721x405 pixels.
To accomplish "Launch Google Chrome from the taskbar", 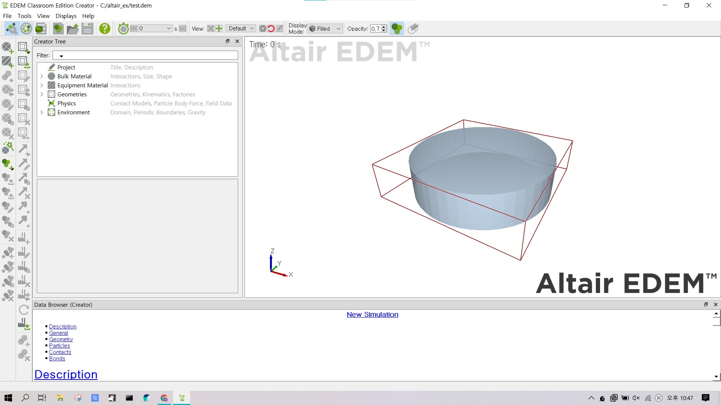I will [164, 397].
